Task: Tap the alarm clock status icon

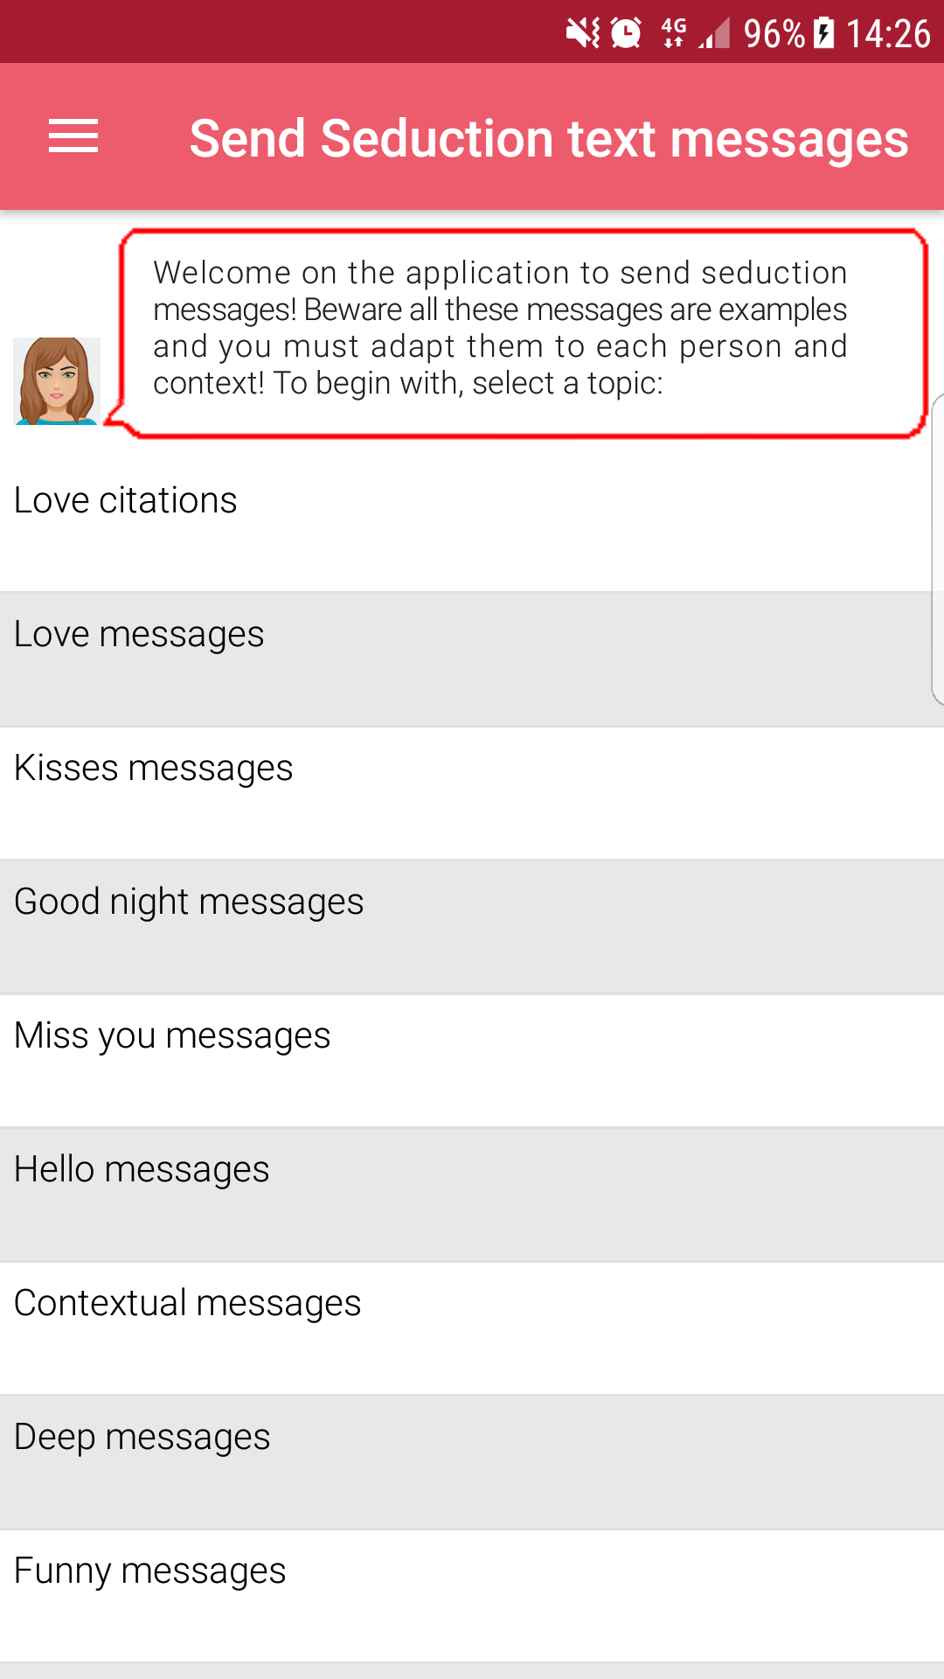Action: pyautogui.click(x=626, y=33)
